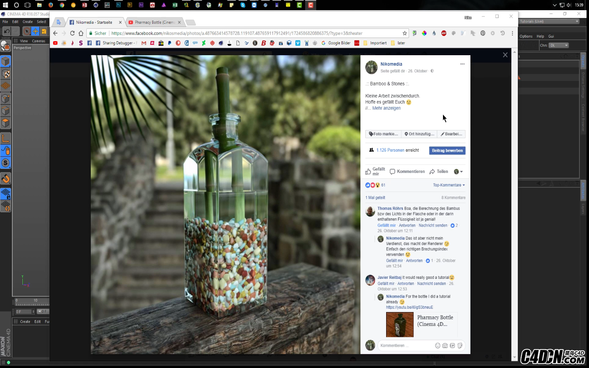Image resolution: width=589 pixels, height=368 pixels.
Task: Click Foto markieren button
Action: 383,134
